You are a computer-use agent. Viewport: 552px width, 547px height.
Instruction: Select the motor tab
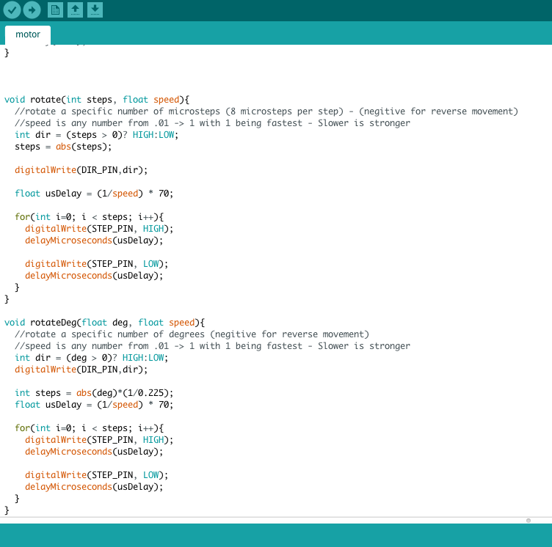28,34
